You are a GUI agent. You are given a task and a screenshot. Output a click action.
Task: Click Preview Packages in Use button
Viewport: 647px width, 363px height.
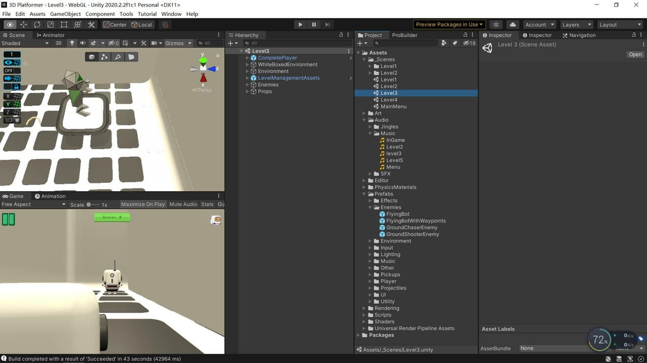449,24
